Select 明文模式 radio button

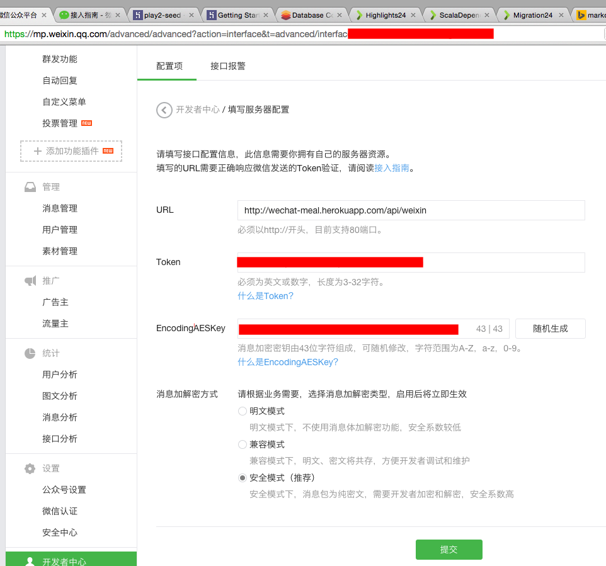(x=243, y=411)
